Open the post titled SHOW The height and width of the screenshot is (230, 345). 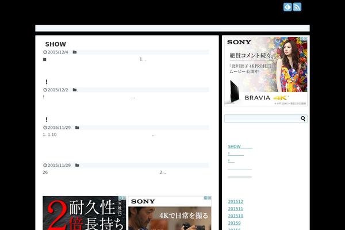(55, 44)
